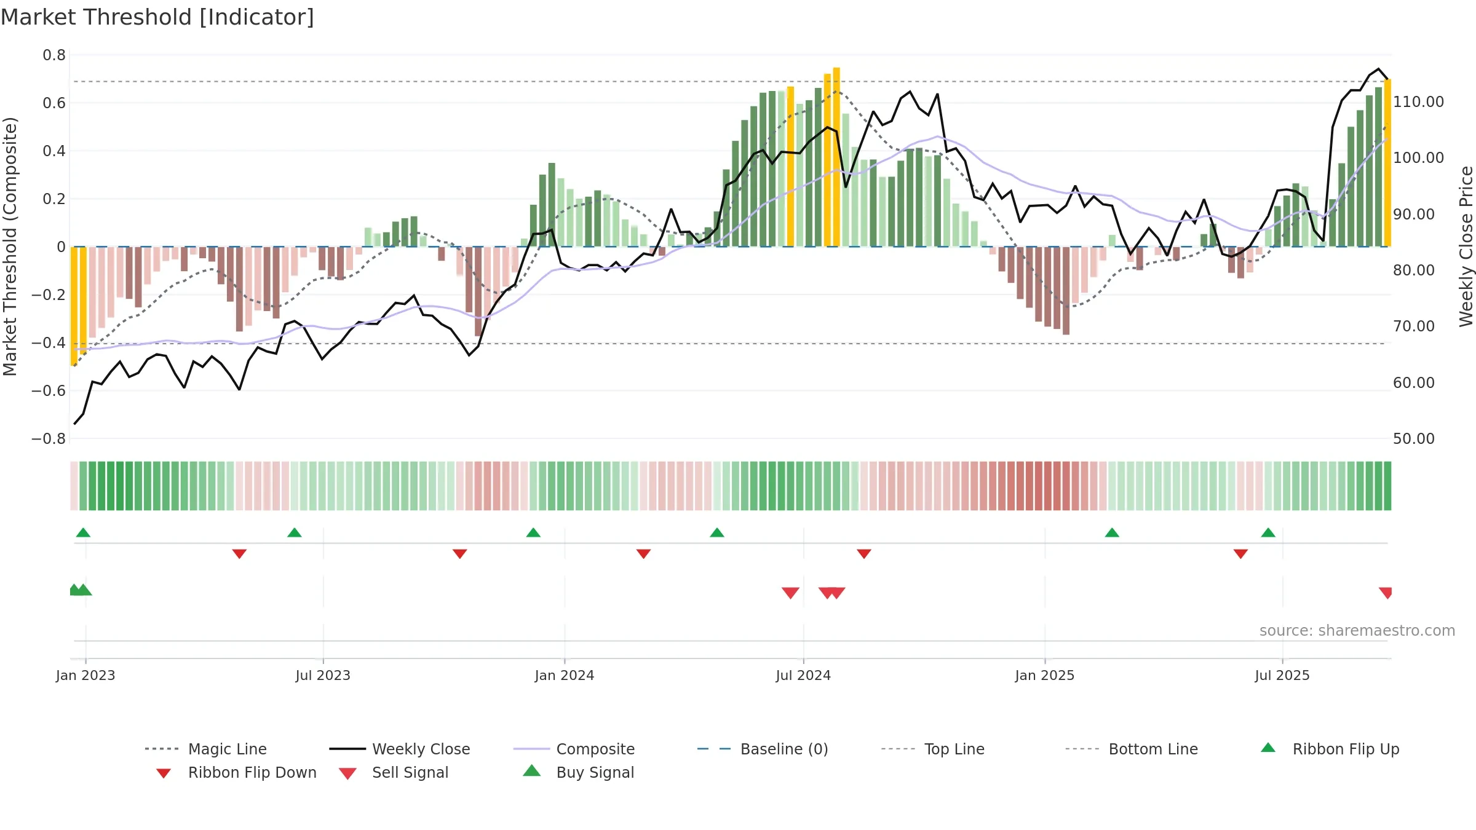1476x830 pixels.
Task: Click the Market Threshold (Composite) axis title
Action: [x=10, y=247]
